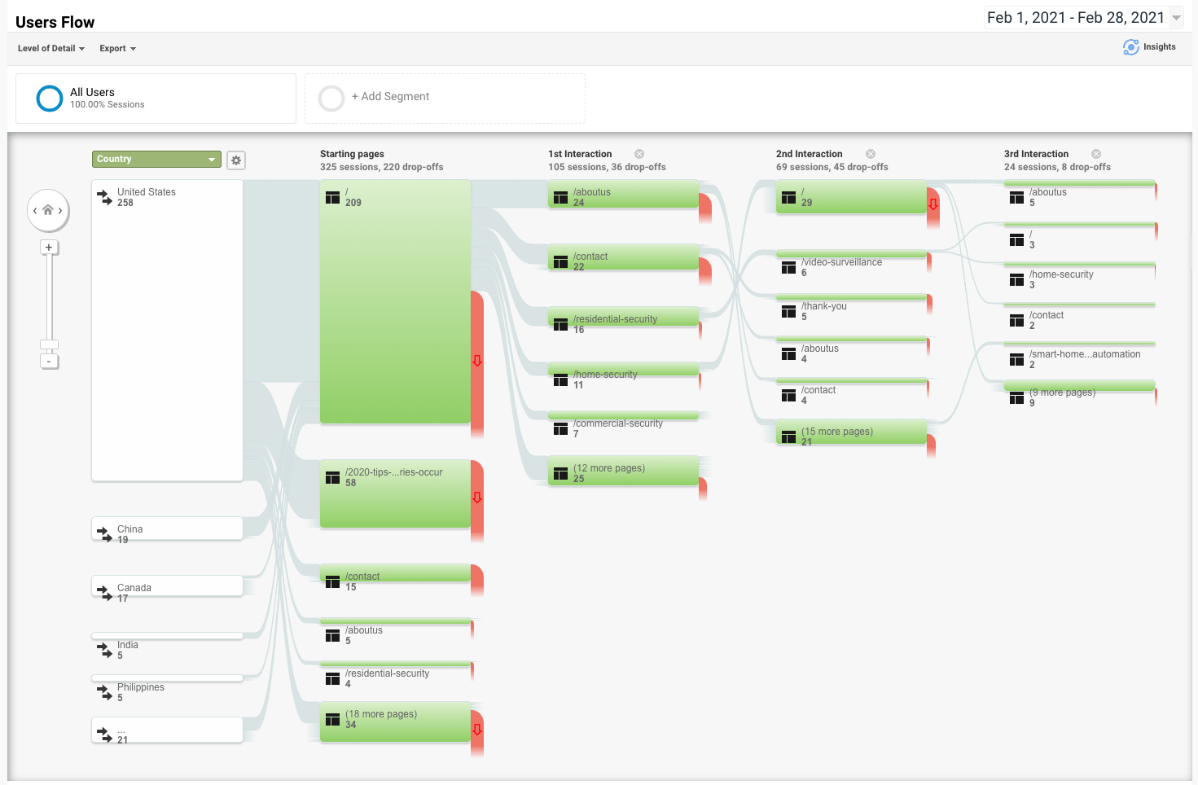Open the Level of Detail dropdown
The width and height of the screenshot is (1198, 785).
[51, 49]
